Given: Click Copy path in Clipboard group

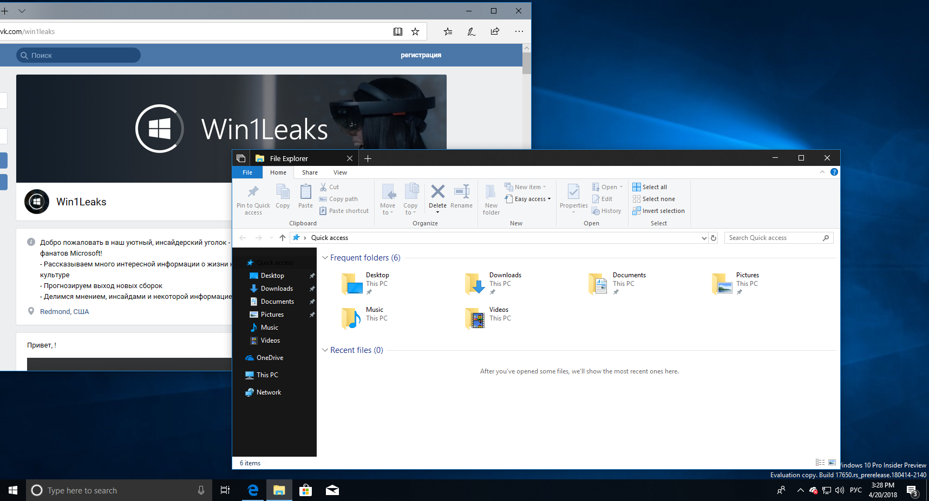Looking at the screenshot, I should point(338,199).
